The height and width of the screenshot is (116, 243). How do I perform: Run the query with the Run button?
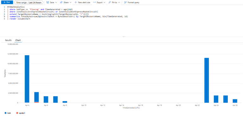(x=7, y=2)
